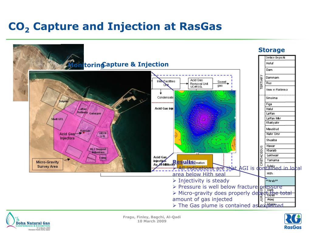Select the Sweet gas output label
This screenshot has height=233, width=311.
coord(221,84)
